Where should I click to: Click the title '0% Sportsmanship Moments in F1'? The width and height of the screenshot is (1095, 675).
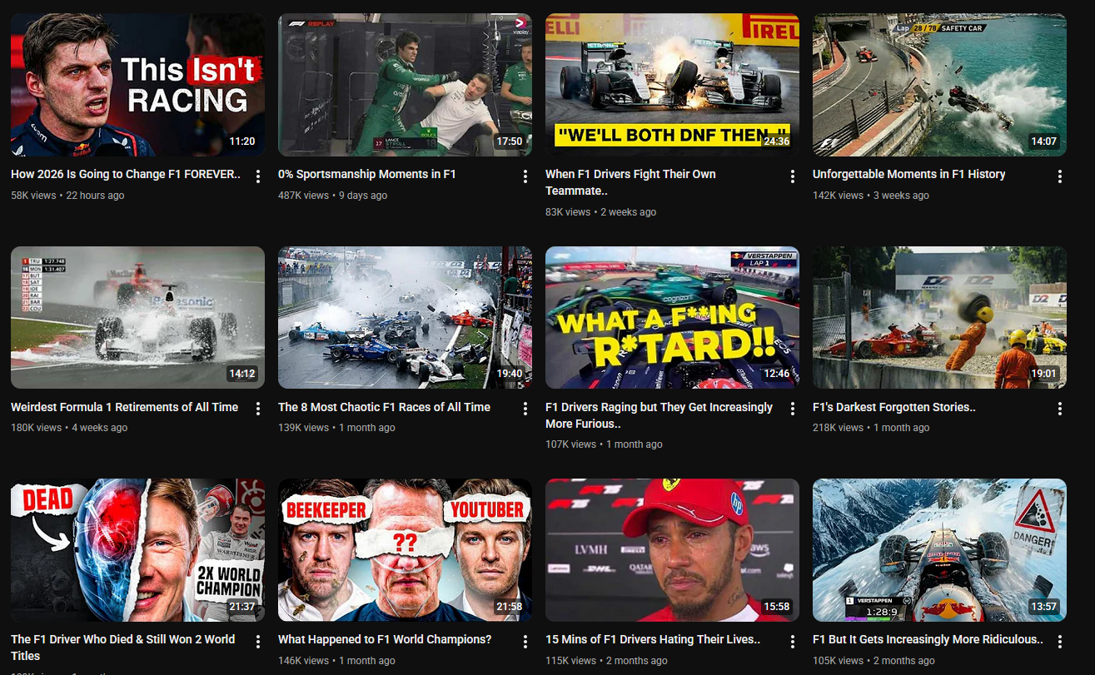(x=367, y=175)
